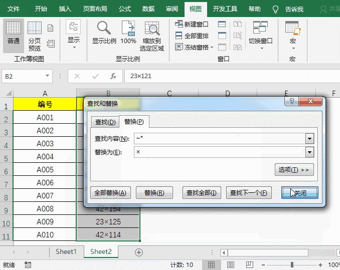The height and width of the screenshot is (270, 340).
Task: Open Custom Views icon in workbook views
Action: pyautogui.click(x=50, y=44)
